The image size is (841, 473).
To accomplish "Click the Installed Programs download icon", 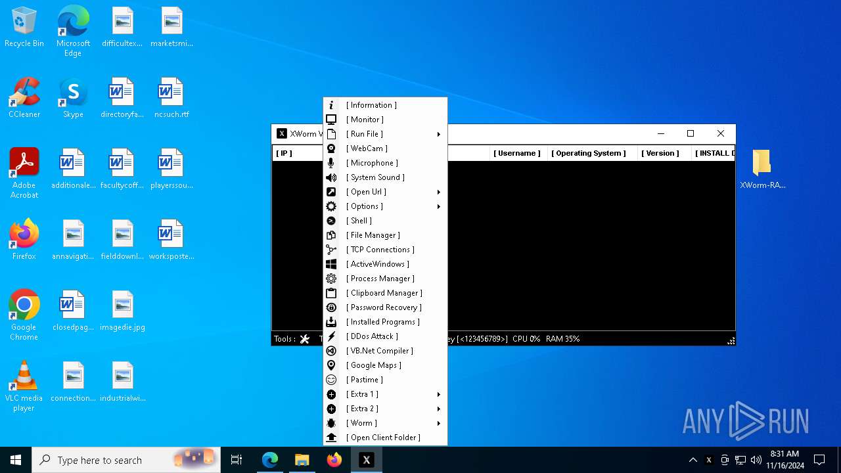I will coord(331,322).
